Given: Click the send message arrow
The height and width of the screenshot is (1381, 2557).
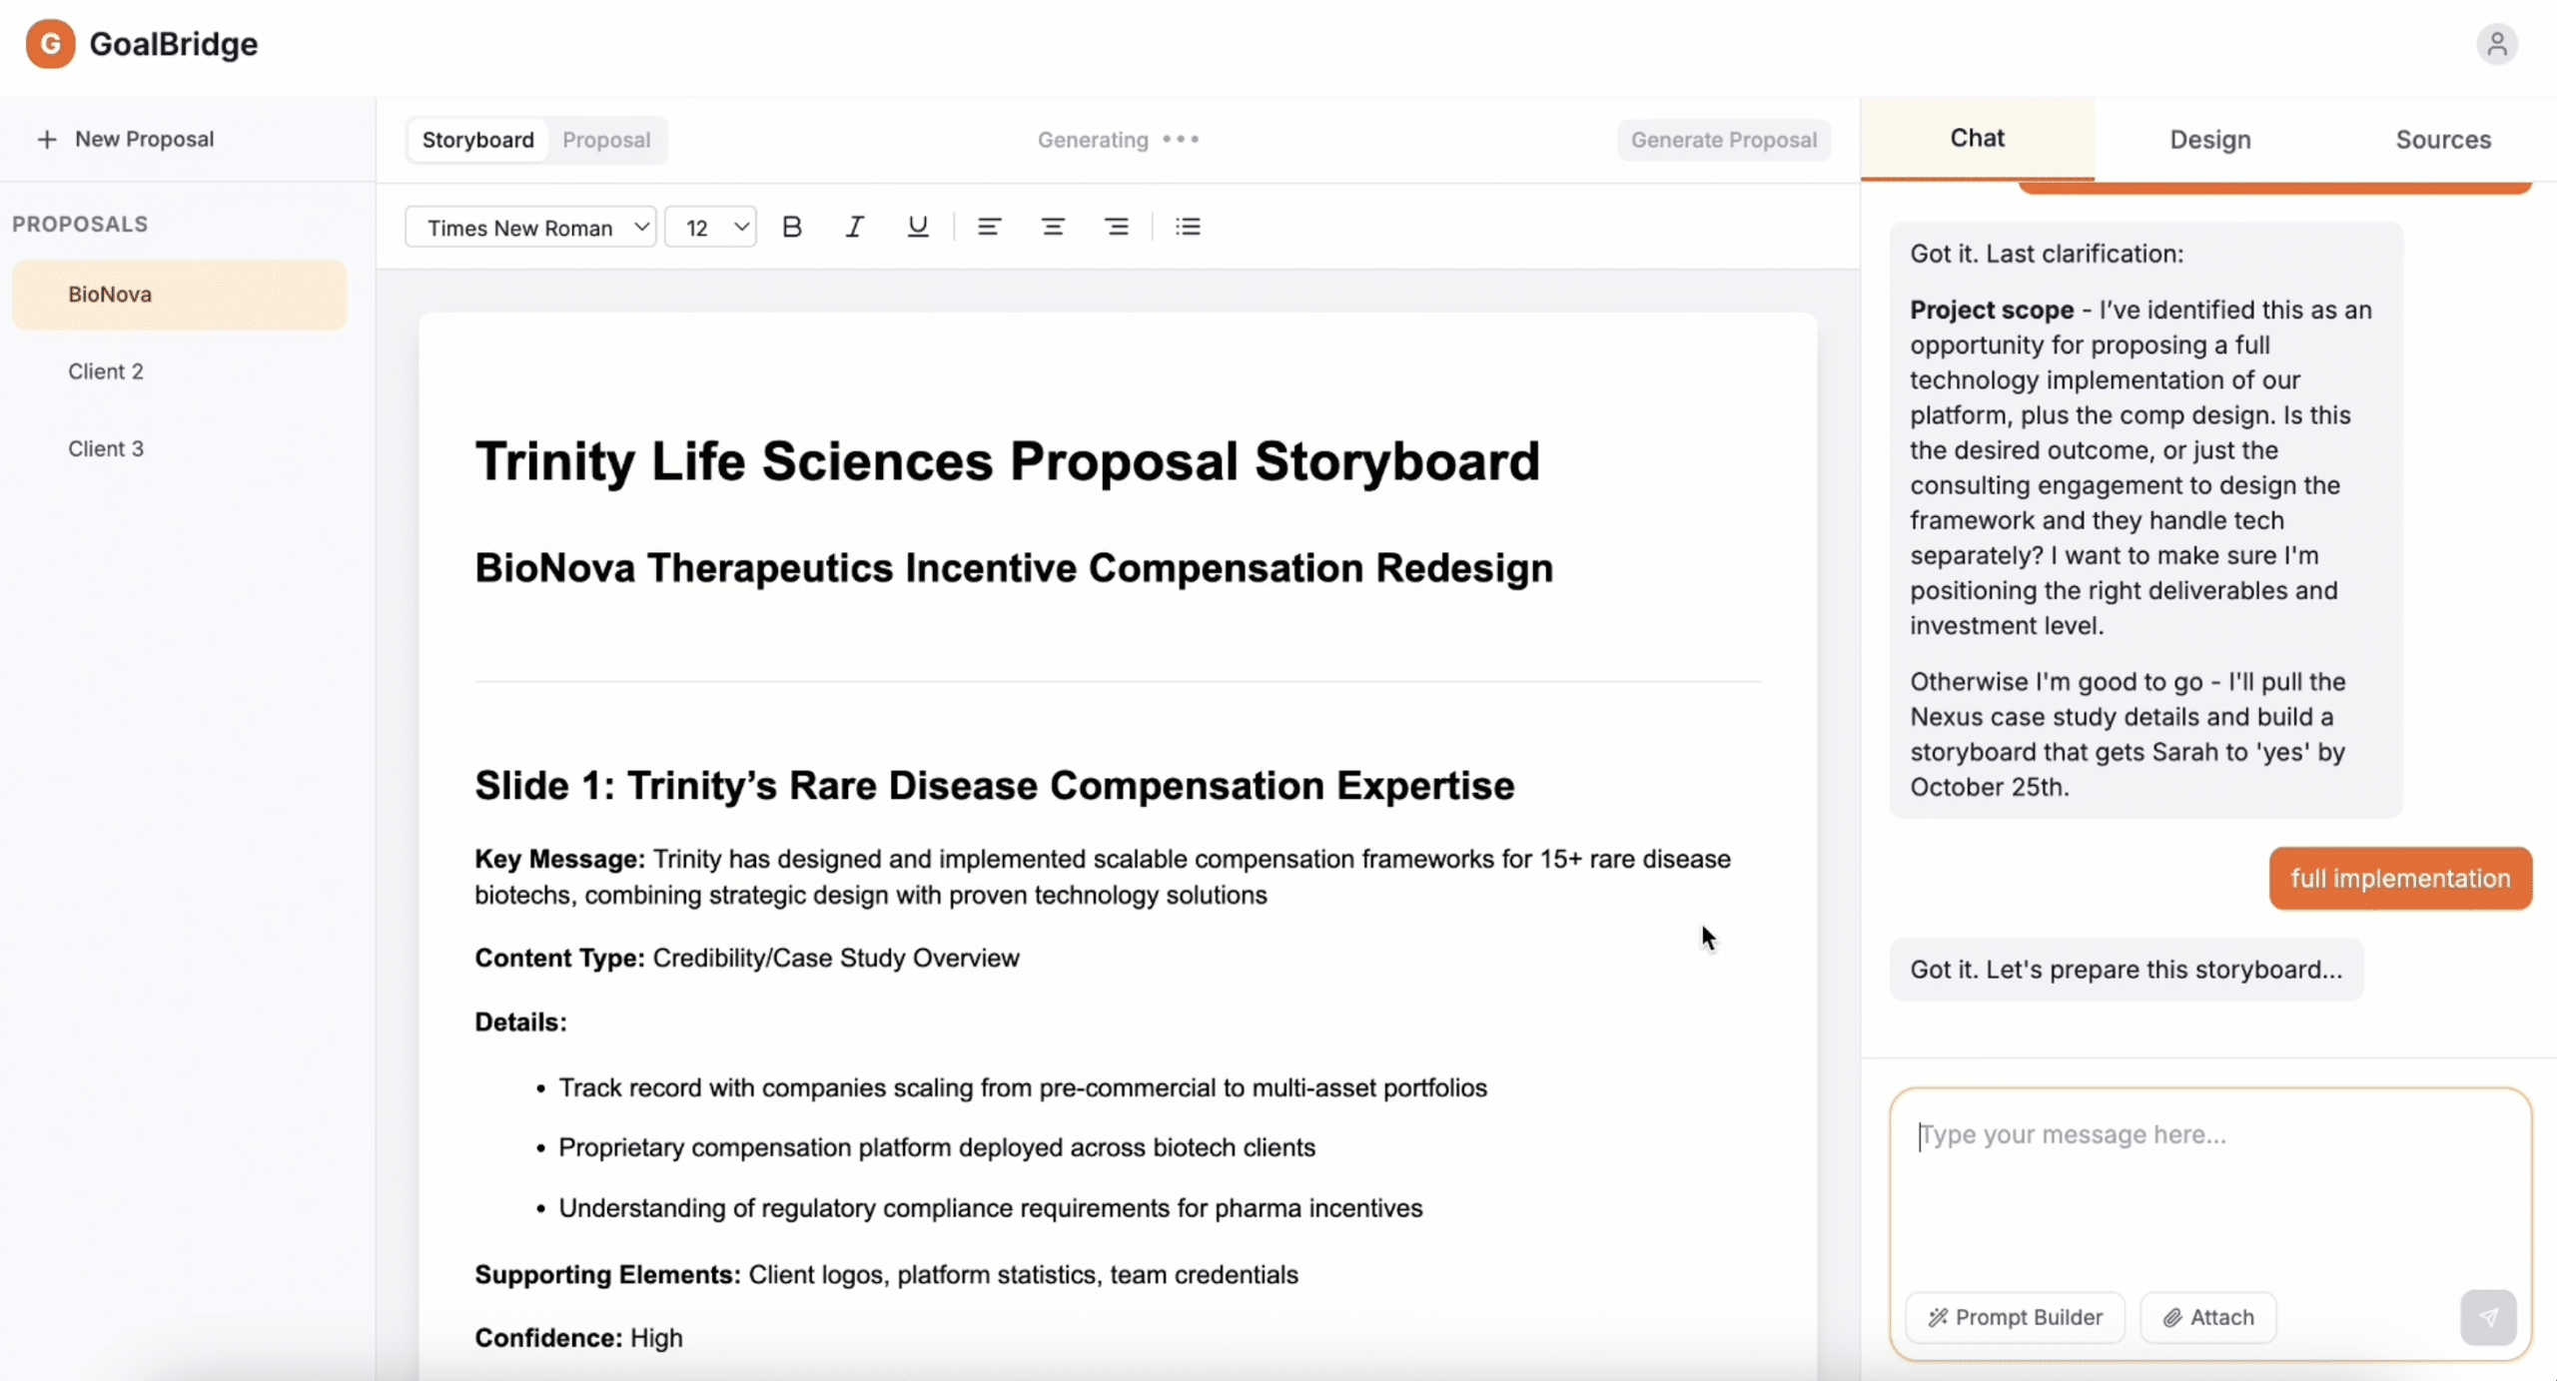Looking at the screenshot, I should coord(2487,1317).
